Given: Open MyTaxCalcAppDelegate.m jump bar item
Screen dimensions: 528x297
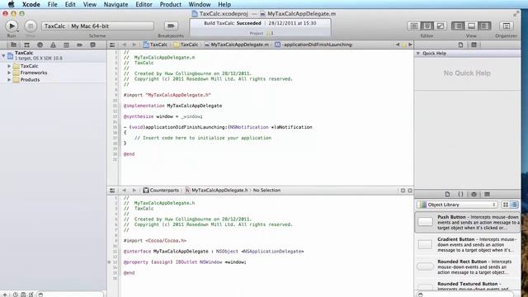Looking at the screenshot, I should tap(237, 45).
